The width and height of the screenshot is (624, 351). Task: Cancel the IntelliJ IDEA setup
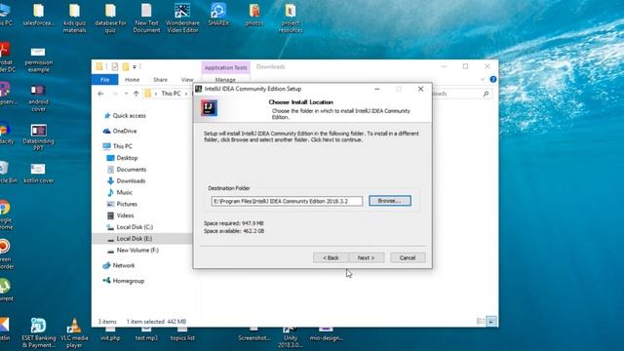click(x=408, y=257)
